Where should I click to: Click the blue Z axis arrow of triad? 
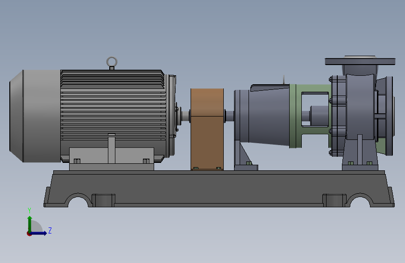tap(39, 233)
